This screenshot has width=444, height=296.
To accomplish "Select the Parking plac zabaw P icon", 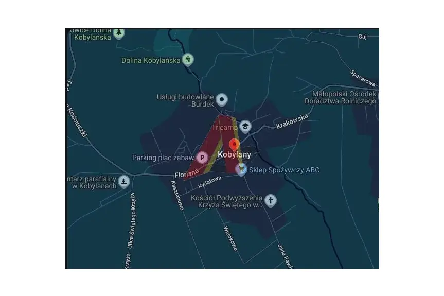I will point(202,158).
